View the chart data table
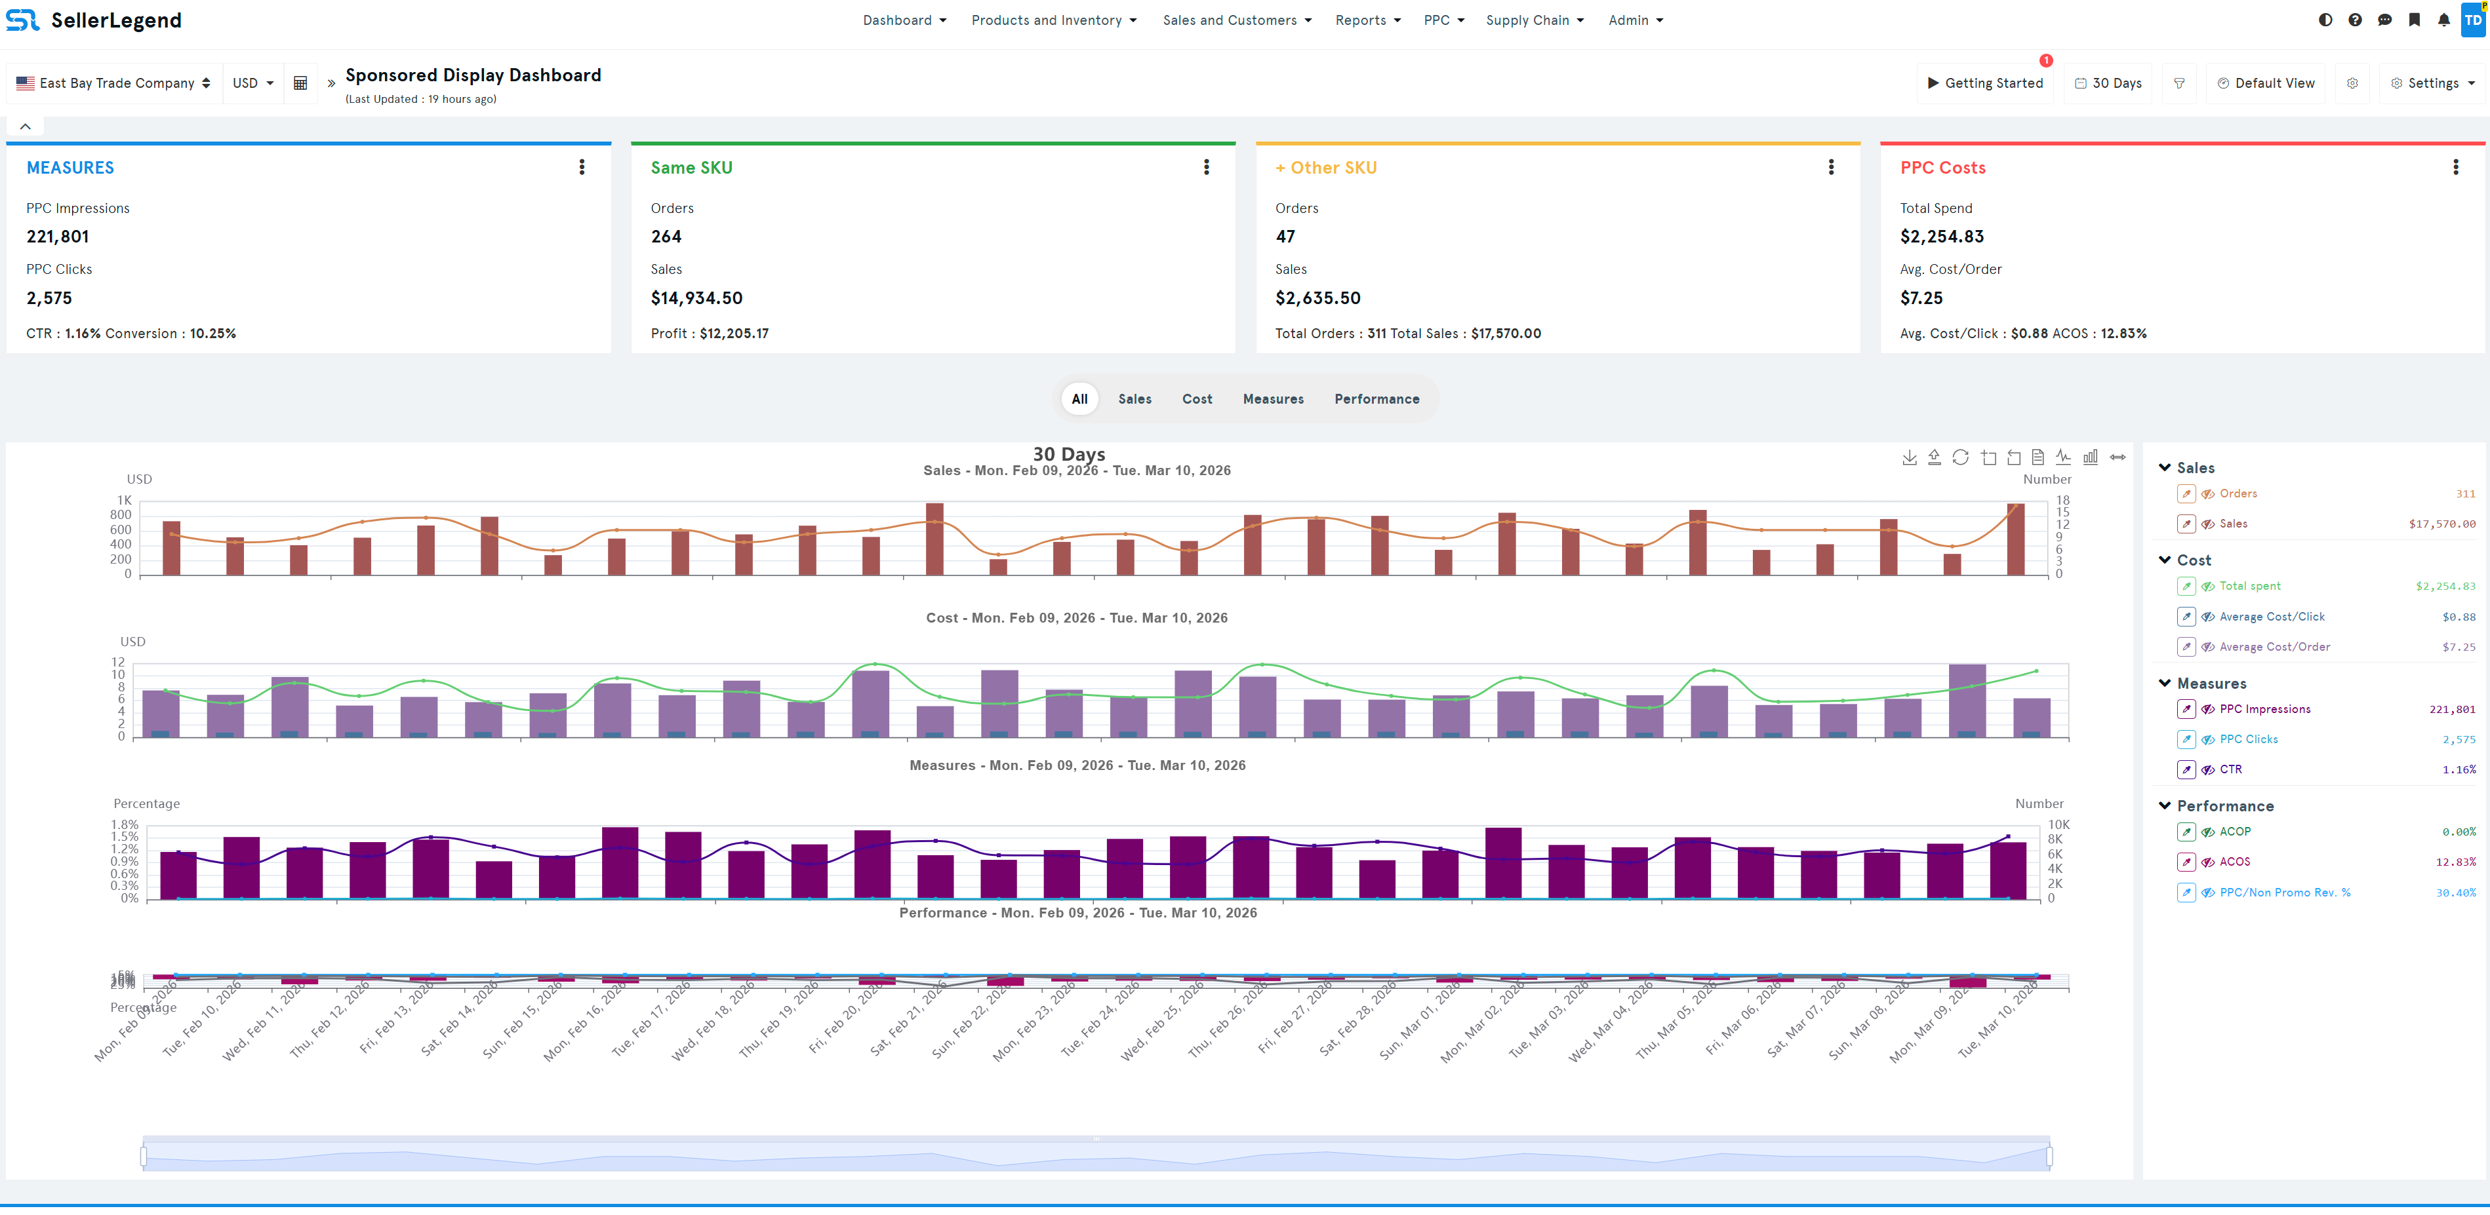The height and width of the screenshot is (1215, 2490). [x=2039, y=457]
